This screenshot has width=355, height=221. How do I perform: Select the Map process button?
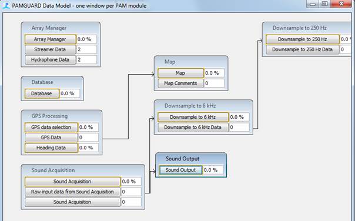[180, 73]
